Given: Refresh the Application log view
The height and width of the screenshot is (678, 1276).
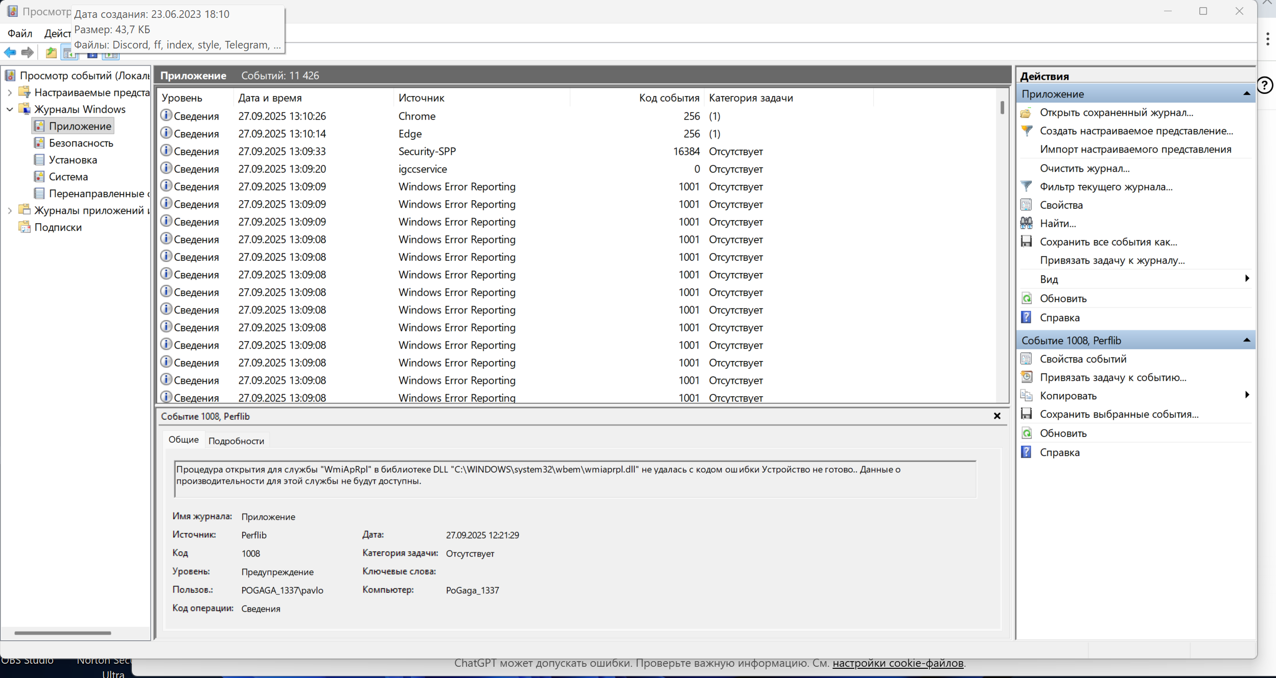Looking at the screenshot, I should (1063, 298).
